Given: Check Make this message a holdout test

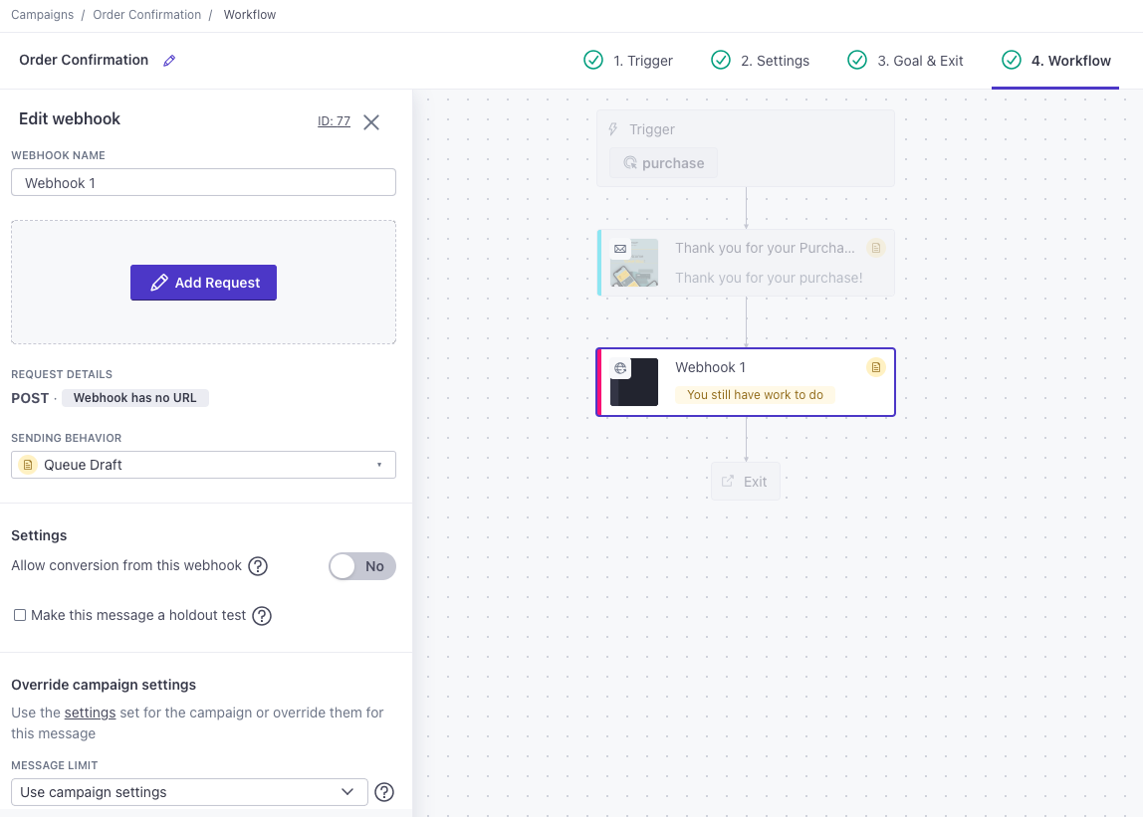Looking at the screenshot, I should coord(20,616).
